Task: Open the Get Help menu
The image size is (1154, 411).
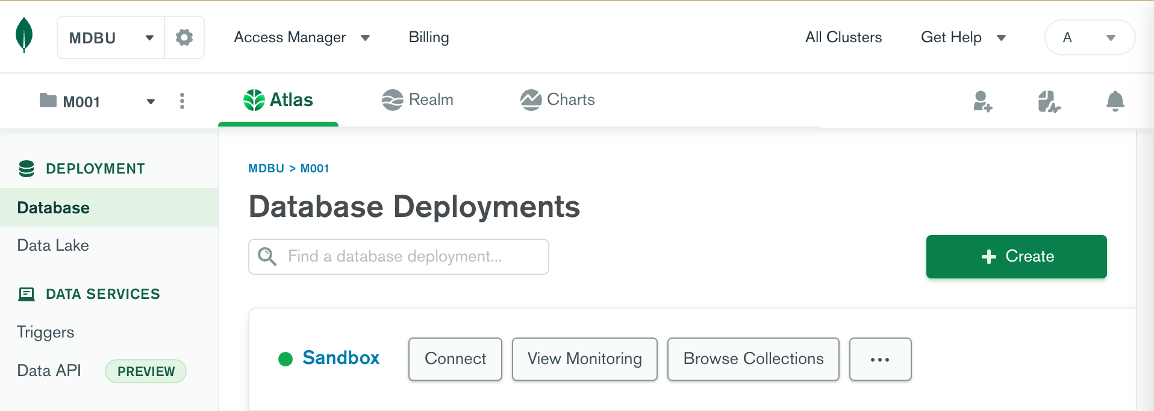Action: (962, 37)
